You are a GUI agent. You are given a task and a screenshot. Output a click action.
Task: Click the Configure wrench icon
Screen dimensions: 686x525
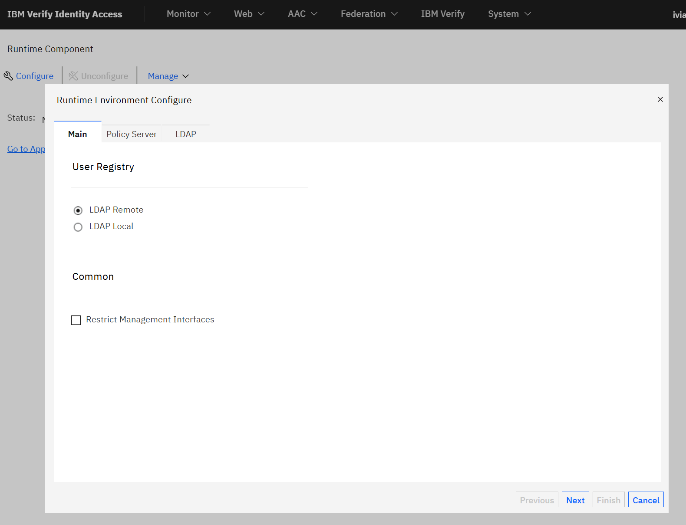pos(8,76)
